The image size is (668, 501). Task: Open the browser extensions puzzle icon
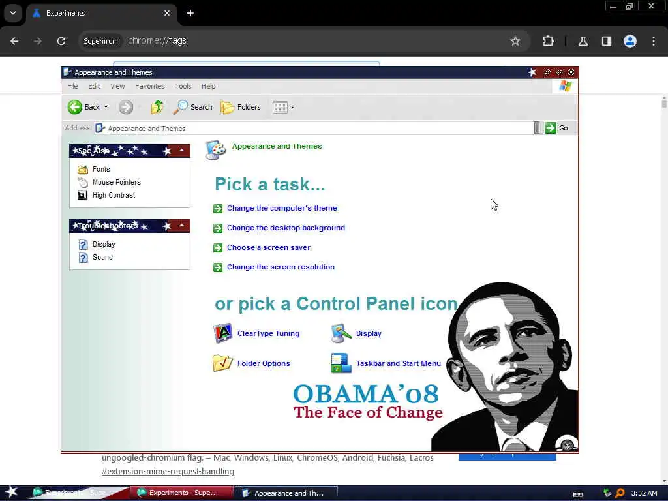coord(548,41)
